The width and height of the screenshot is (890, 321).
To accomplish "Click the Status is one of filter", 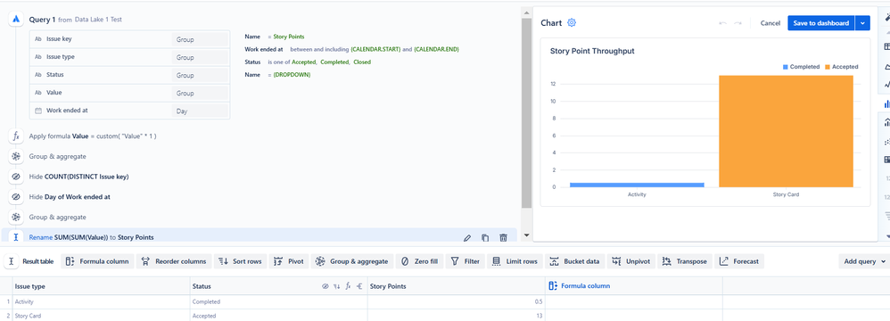I will 308,62.
